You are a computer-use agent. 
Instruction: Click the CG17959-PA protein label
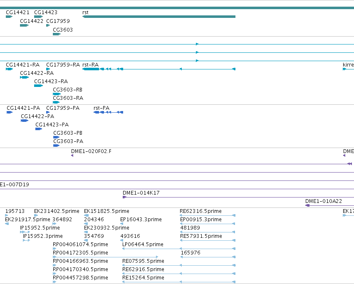pos(63,108)
